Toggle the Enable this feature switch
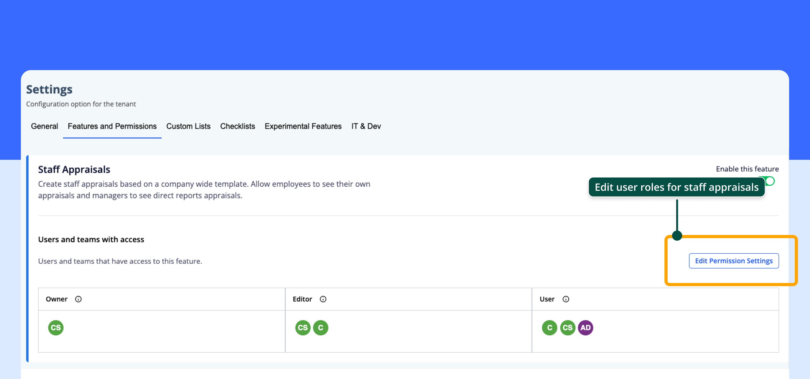The image size is (810, 379). pos(770,181)
